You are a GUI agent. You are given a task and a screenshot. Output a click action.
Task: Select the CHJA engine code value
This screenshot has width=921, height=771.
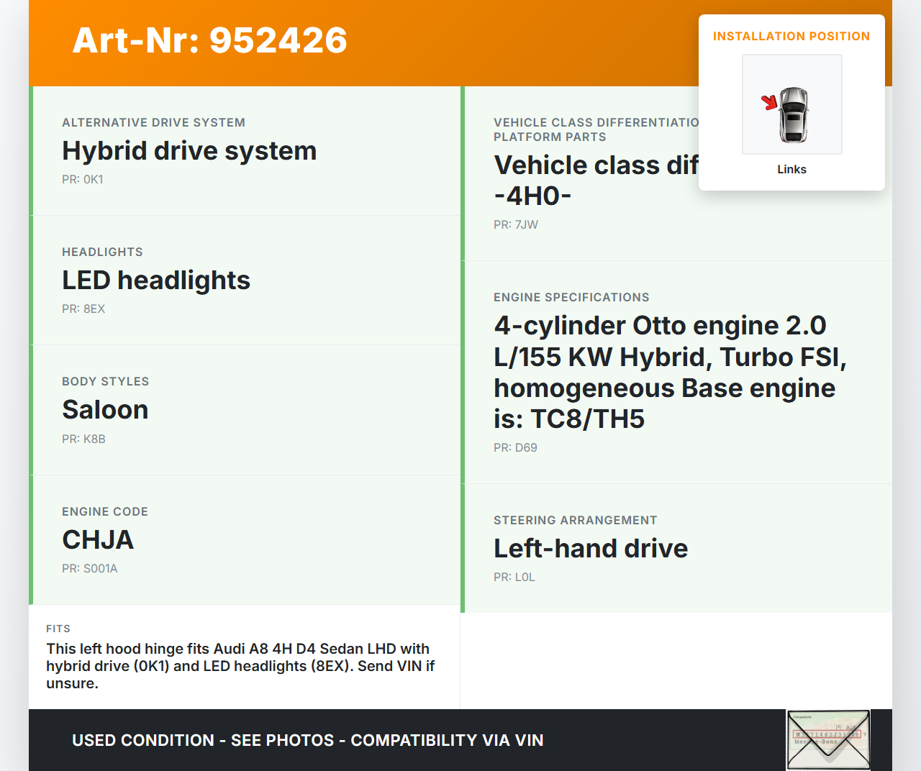[x=98, y=540]
